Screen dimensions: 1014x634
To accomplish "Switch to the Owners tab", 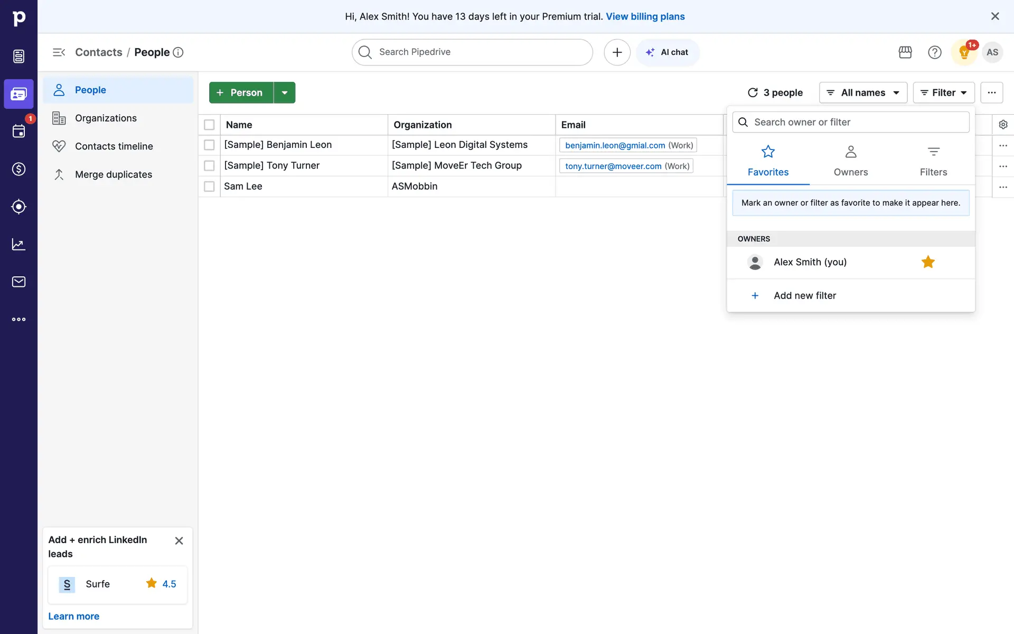I will (x=850, y=161).
